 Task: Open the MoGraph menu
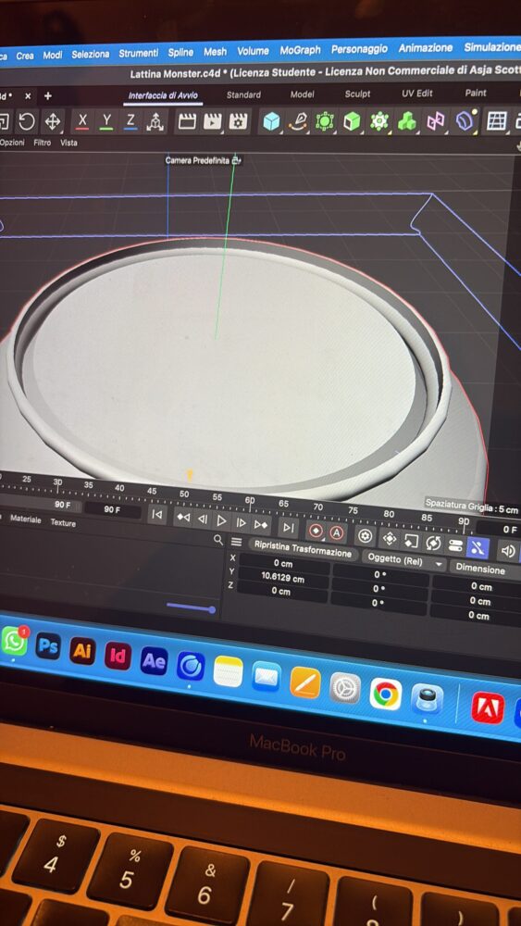(x=301, y=50)
